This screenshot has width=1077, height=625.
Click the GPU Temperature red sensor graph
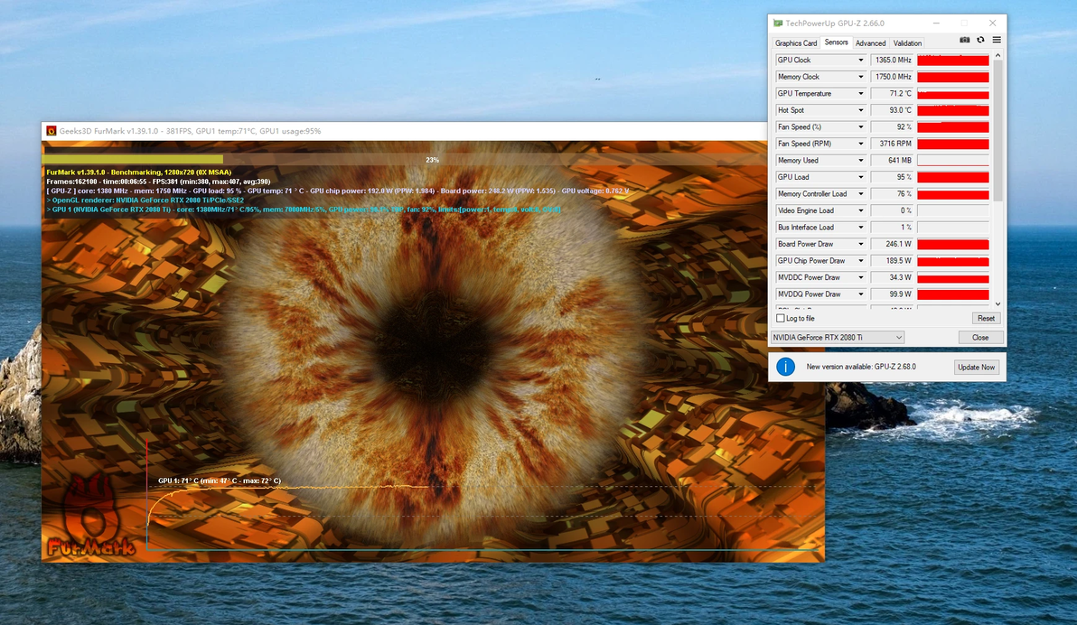tap(953, 93)
